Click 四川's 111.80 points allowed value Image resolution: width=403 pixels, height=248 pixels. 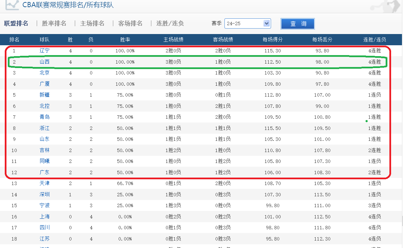[322, 228]
